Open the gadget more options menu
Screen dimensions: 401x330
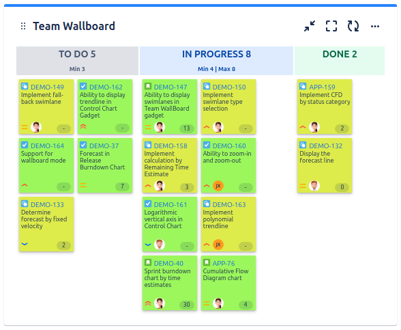pyautogui.click(x=375, y=26)
